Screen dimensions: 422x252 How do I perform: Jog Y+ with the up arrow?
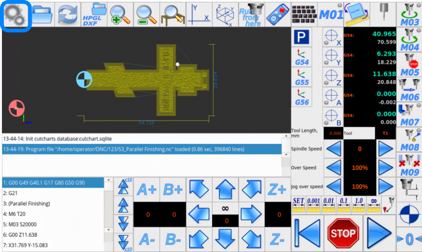[225, 190]
